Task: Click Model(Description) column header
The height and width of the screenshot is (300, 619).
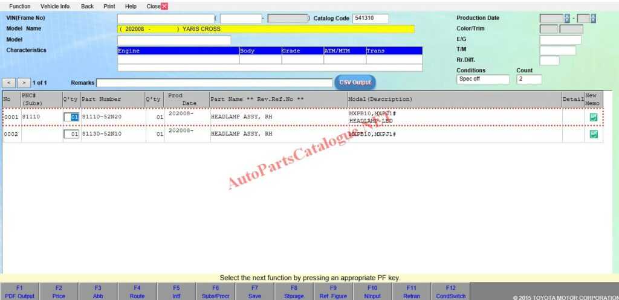Action: click(x=455, y=100)
